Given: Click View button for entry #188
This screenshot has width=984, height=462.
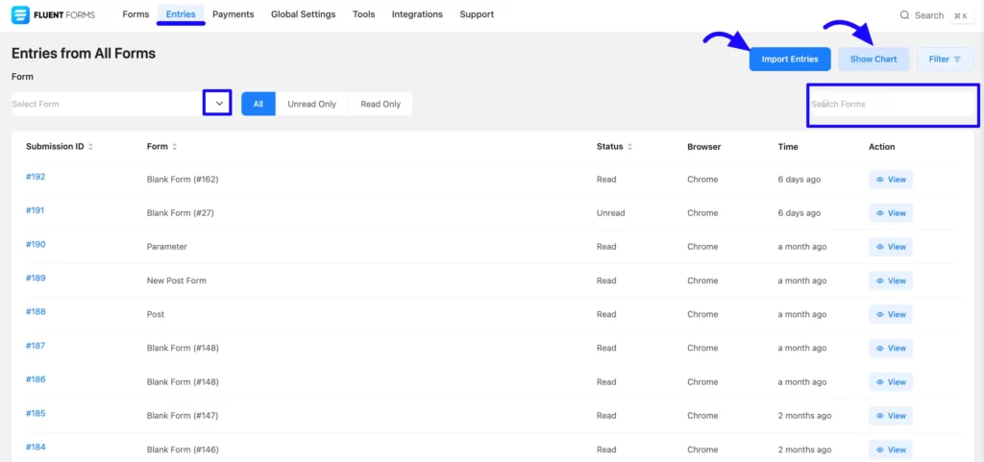Looking at the screenshot, I should 891,315.
